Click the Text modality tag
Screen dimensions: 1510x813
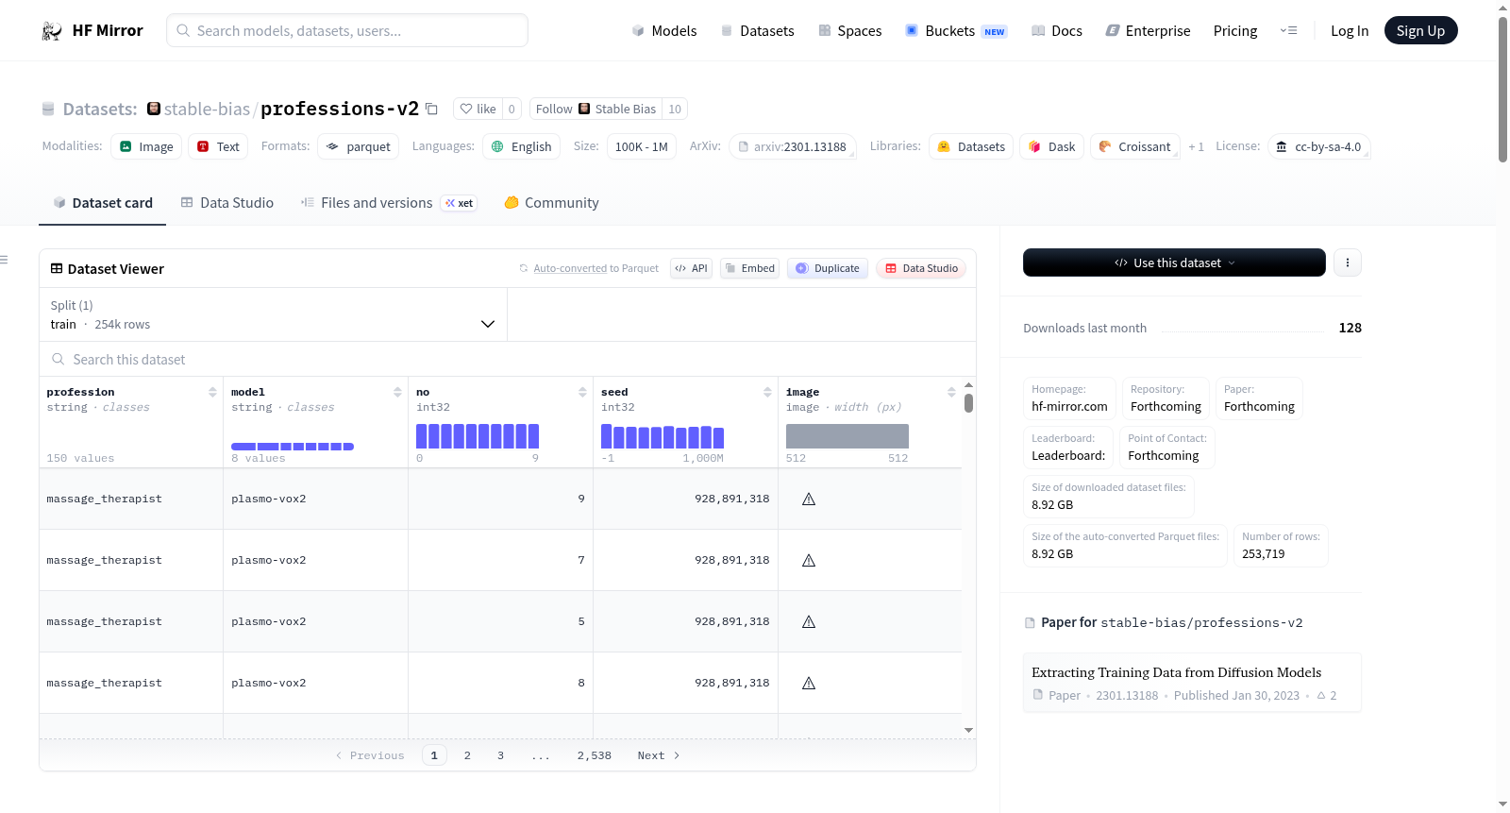coord(218,146)
